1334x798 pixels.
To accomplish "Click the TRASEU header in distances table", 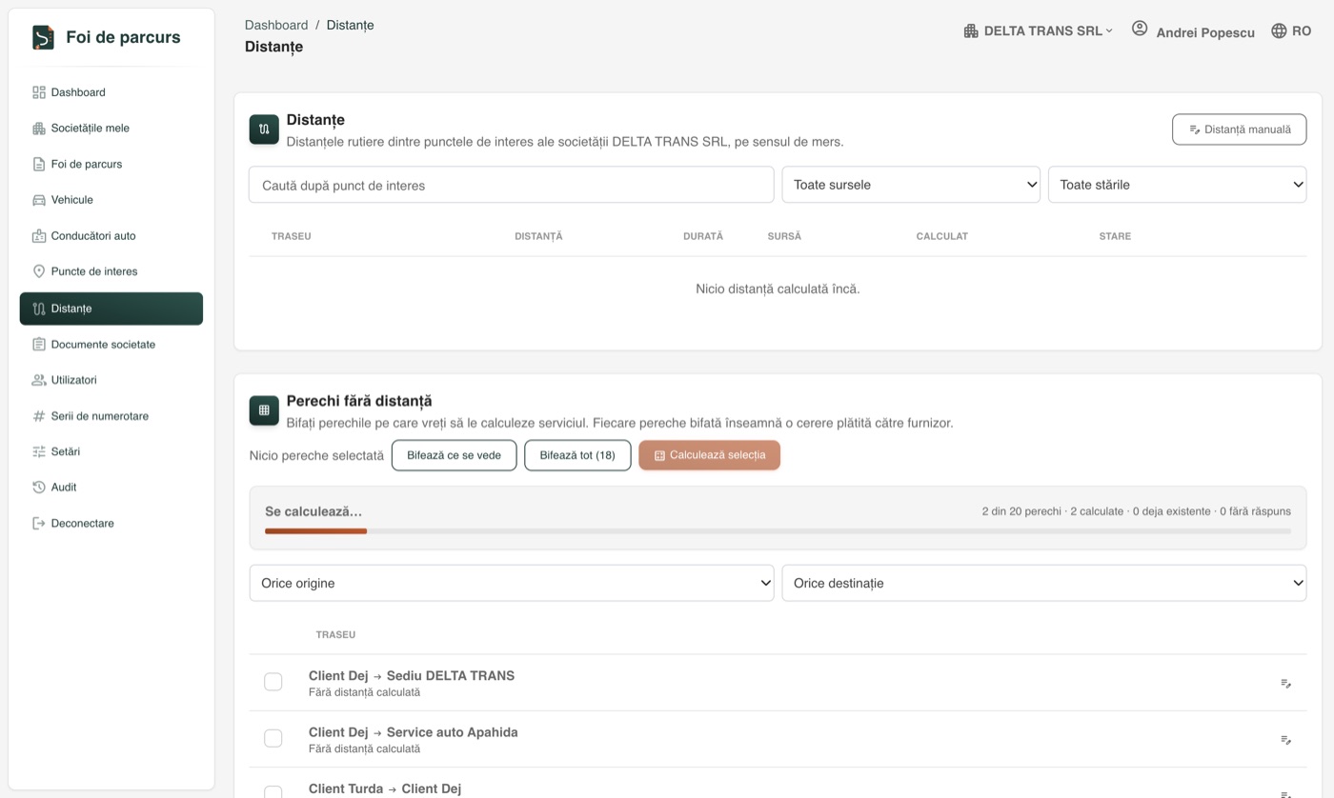I will coord(292,236).
